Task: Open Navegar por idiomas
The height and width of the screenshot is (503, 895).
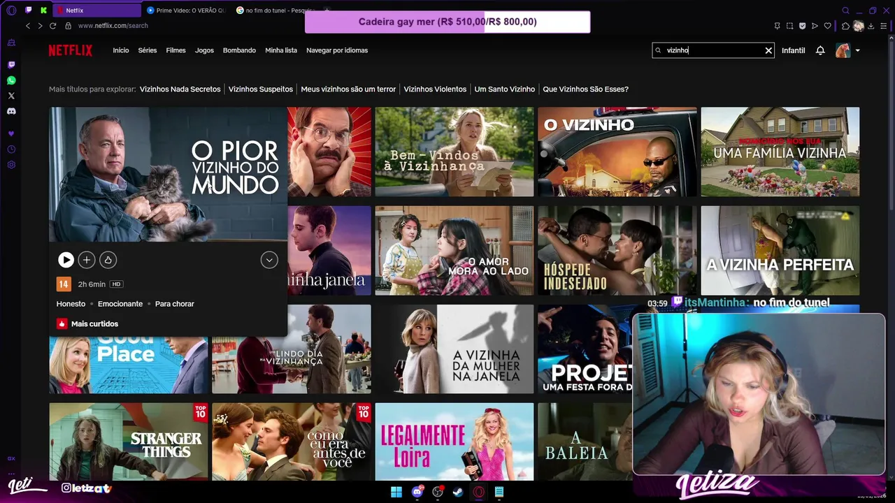Action: pos(337,50)
